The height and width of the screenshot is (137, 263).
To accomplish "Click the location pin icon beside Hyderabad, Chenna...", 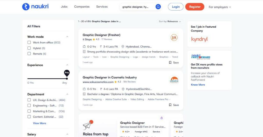I will [123, 47].
